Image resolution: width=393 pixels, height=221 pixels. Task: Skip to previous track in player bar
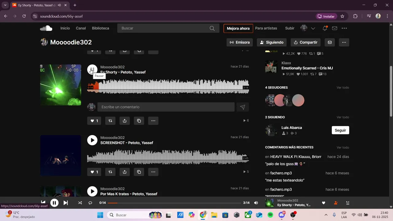pos(43,203)
